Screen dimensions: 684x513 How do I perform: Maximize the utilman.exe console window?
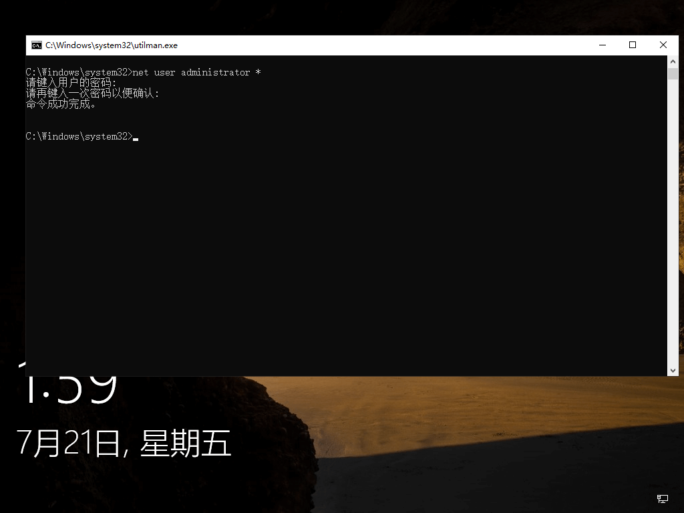(633, 45)
